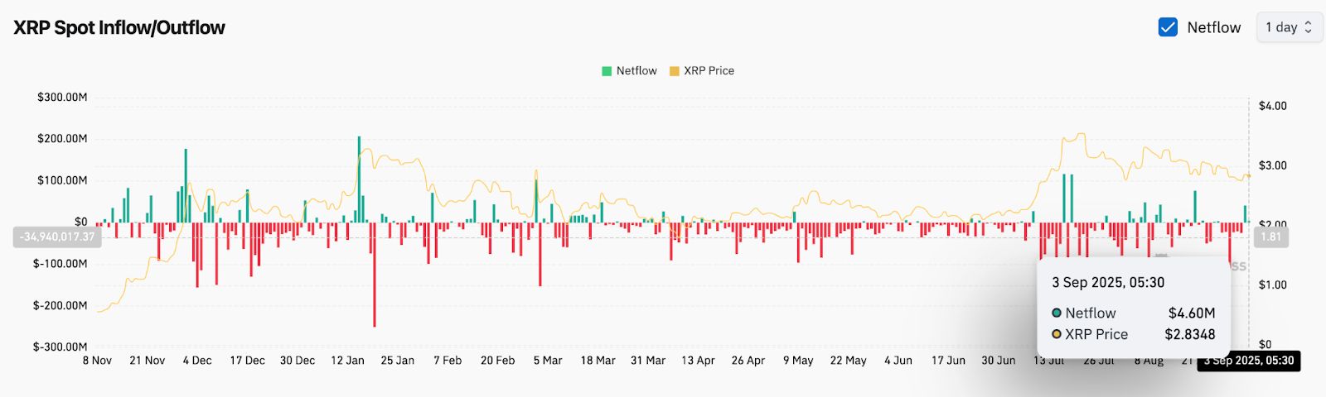
Task: Click the 3 Sep 2025, 05:30 crosshair date tag
Action: tap(1249, 361)
